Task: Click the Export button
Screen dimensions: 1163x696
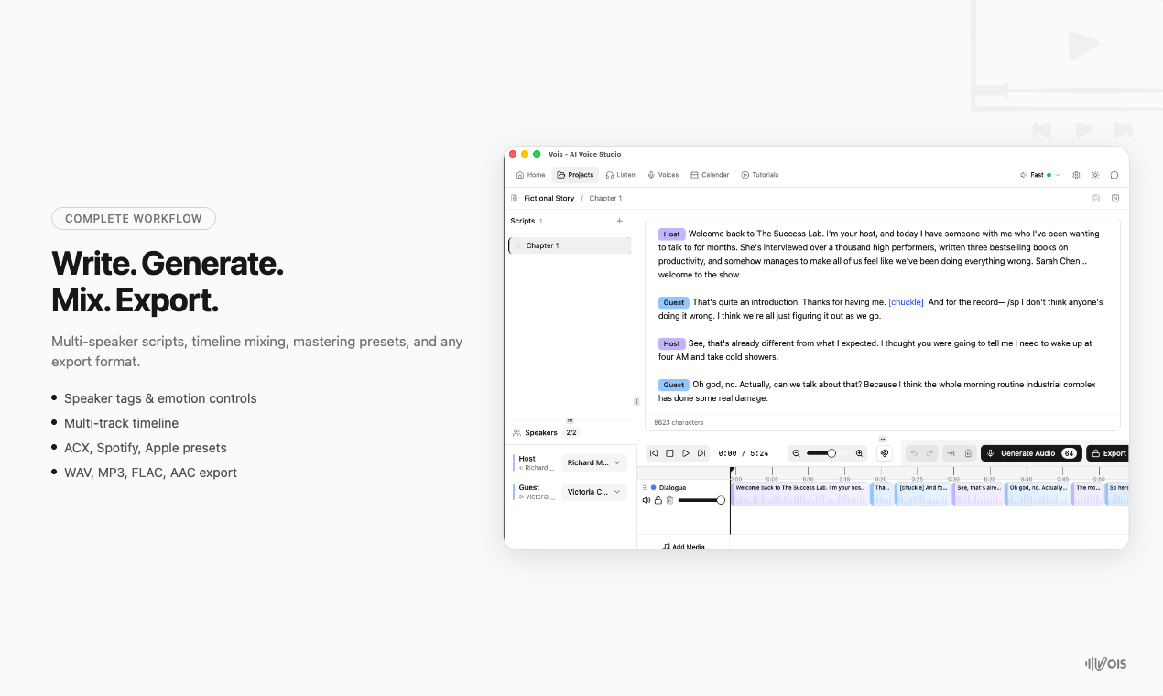Action: pos(1109,452)
